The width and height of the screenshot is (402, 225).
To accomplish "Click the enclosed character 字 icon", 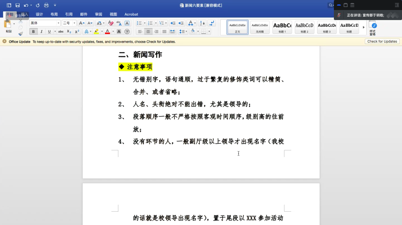I will click(x=127, y=32).
